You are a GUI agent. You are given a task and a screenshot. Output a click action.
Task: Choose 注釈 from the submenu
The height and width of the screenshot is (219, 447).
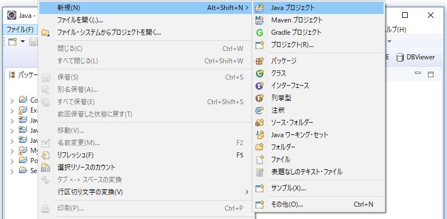pyautogui.click(x=318, y=110)
